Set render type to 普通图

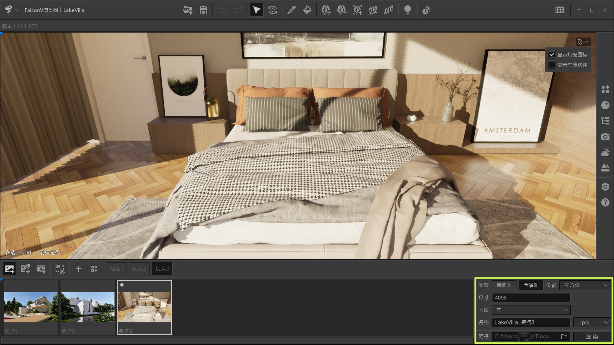click(x=504, y=285)
